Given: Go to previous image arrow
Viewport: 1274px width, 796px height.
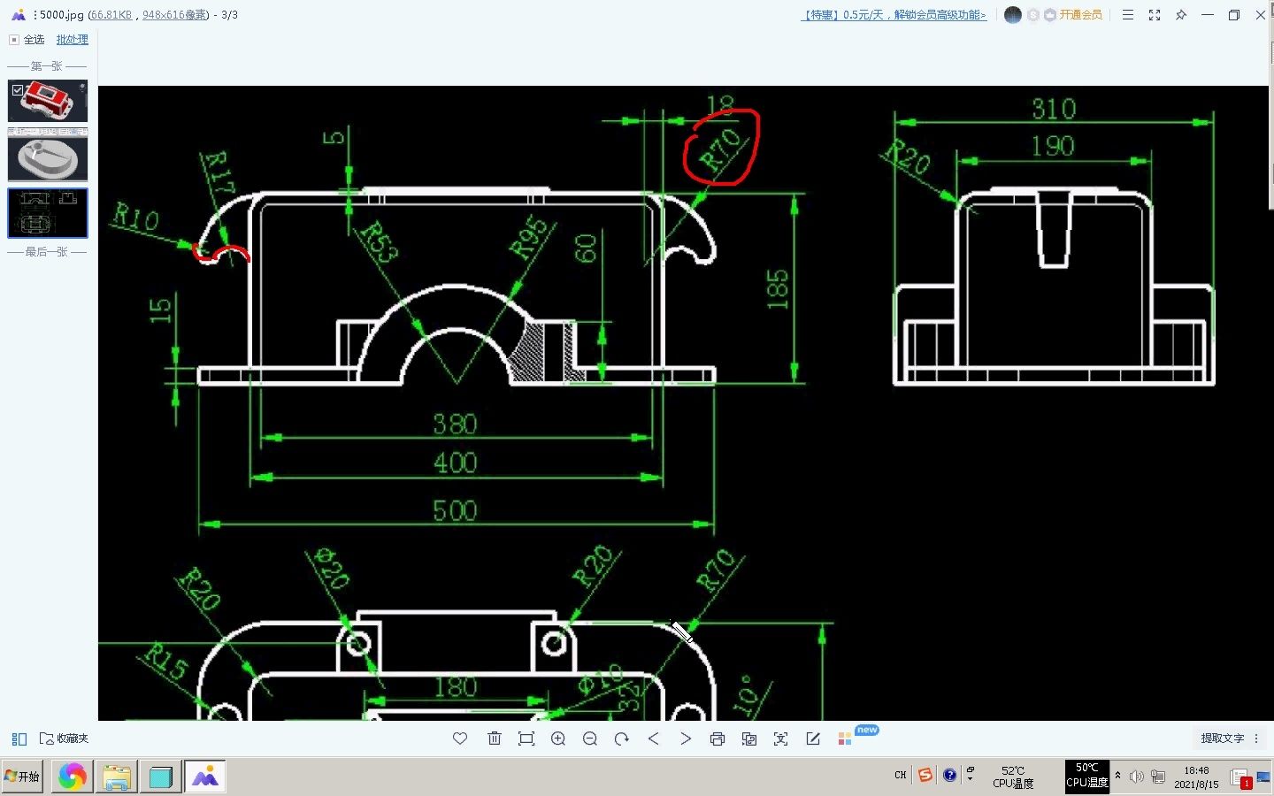Looking at the screenshot, I should tap(654, 739).
